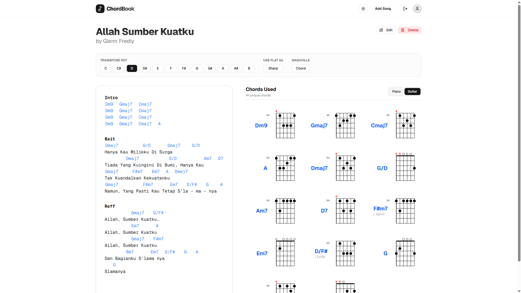Switch chord diagrams to Piano
Image resolution: width=521 pixels, height=293 pixels.
click(x=396, y=92)
